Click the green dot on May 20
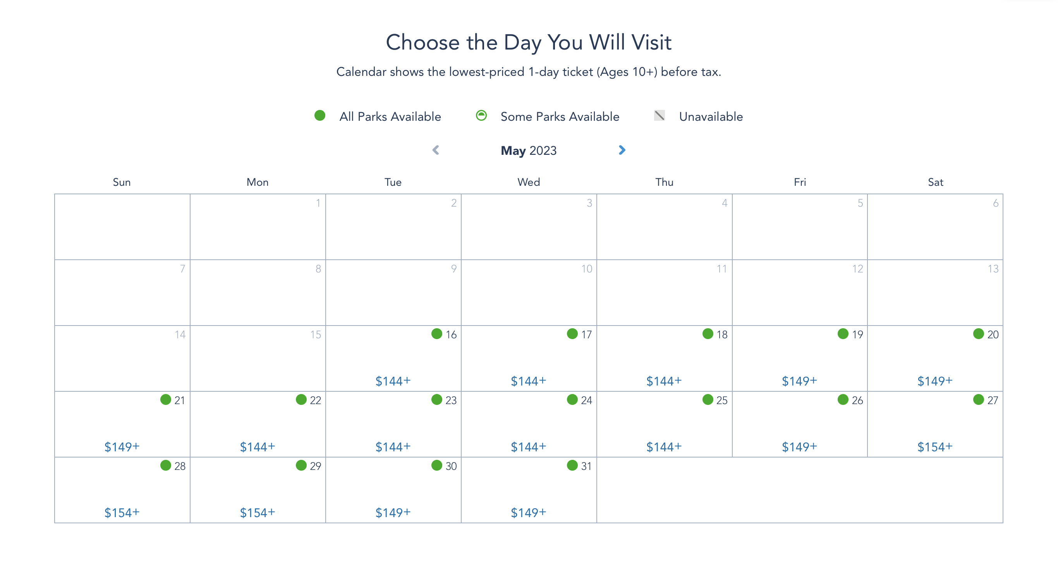 click(978, 334)
